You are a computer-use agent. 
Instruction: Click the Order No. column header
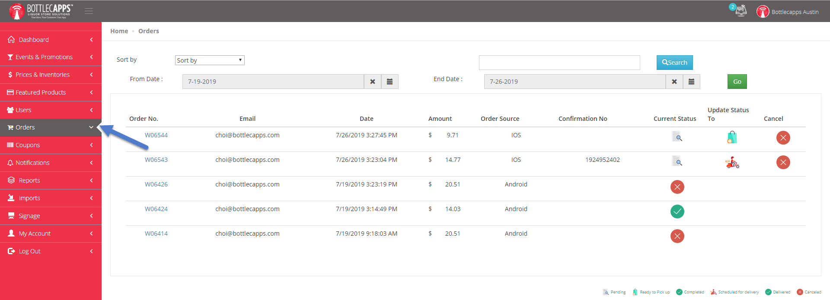(144, 119)
